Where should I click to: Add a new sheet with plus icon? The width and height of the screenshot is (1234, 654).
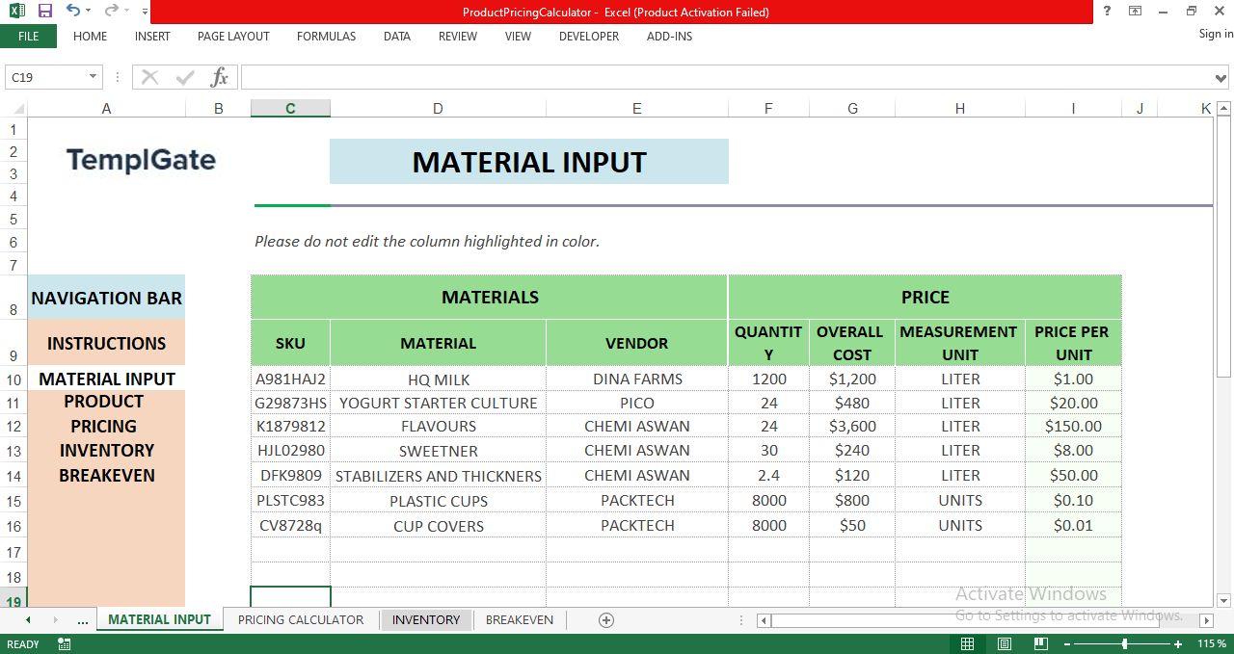point(606,620)
